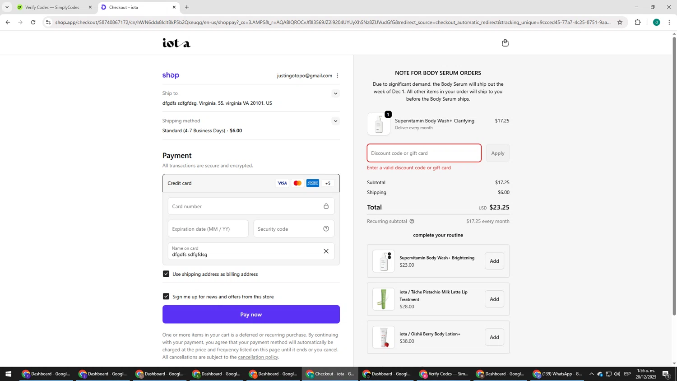Open the shopping bag cart icon
This screenshot has width=677, height=381.
pos(505,43)
